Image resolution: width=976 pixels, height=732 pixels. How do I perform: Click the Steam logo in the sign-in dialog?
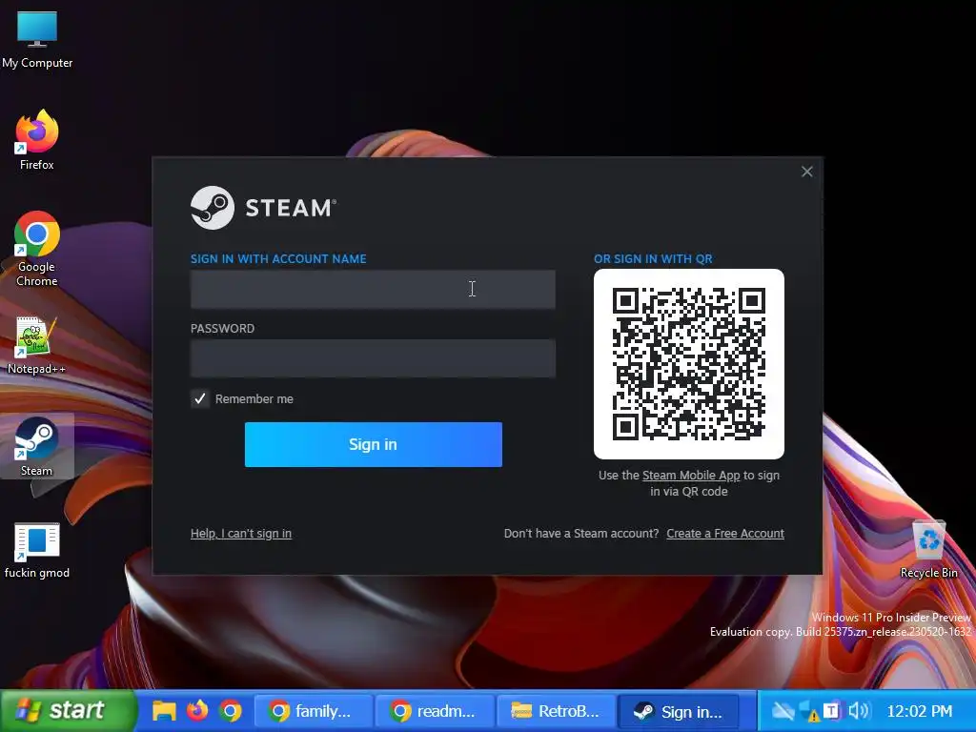click(263, 208)
